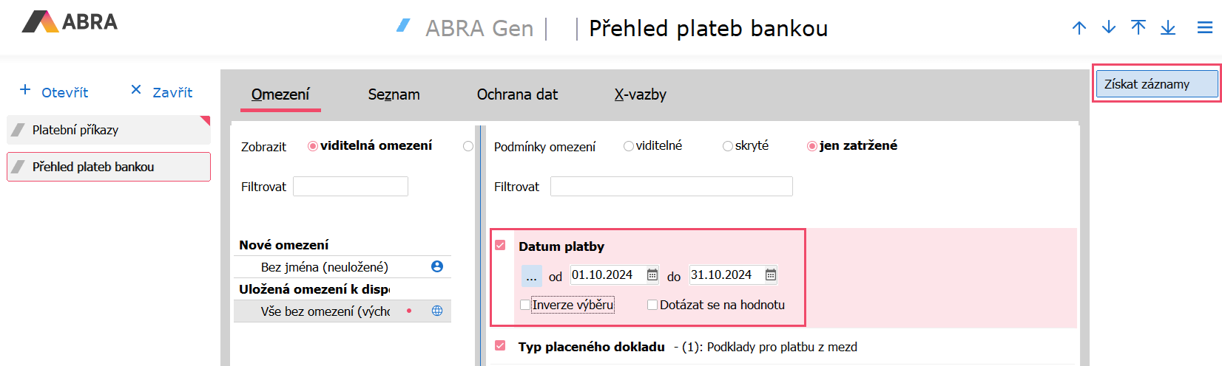Select Platební příkazy in the sidebar
Viewport: 1222px width, 366px height.
click(x=109, y=130)
